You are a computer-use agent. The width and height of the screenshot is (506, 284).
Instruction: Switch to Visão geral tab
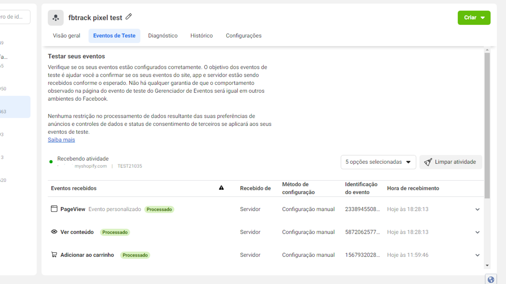pyautogui.click(x=66, y=36)
